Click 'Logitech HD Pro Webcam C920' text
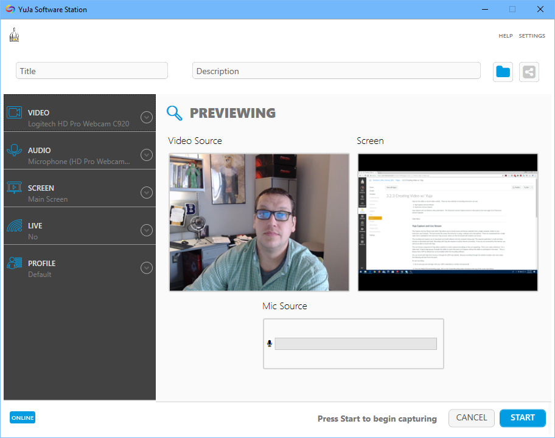 [79, 124]
